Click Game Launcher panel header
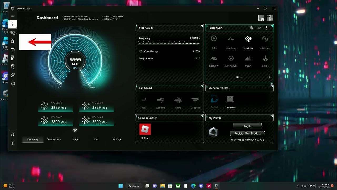Viewport: 337px width, 190px height. (x=169, y=118)
